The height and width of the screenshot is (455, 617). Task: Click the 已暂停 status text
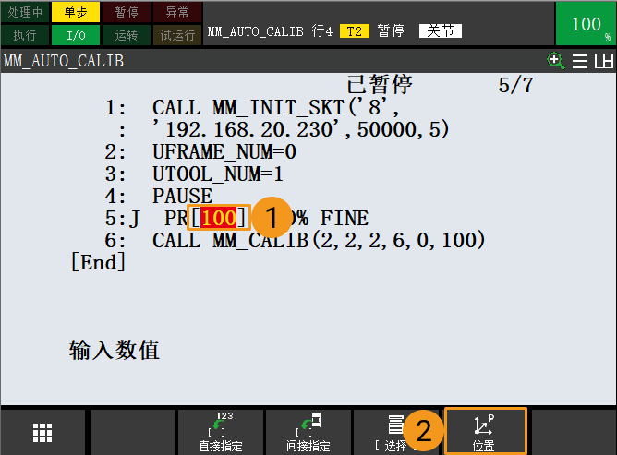[x=380, y=84]
